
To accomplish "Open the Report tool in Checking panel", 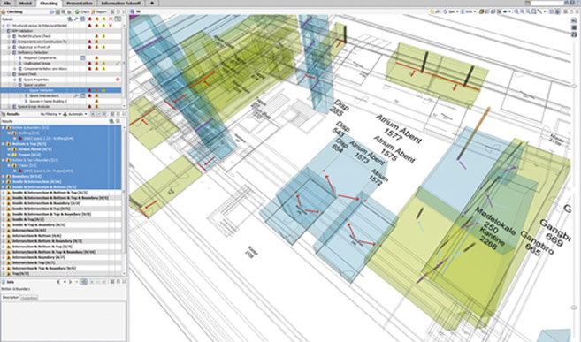I will 99,12.
